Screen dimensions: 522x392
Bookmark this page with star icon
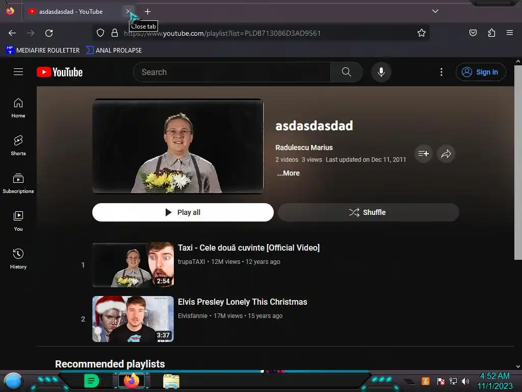tap(422, 33)
